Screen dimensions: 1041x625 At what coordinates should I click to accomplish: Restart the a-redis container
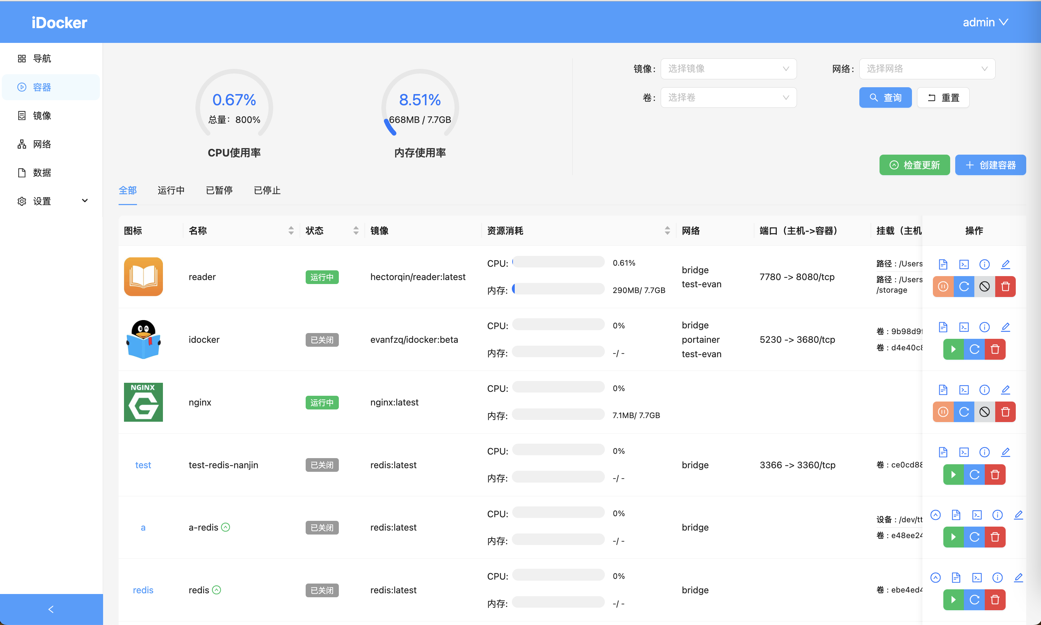pos(974,537)
